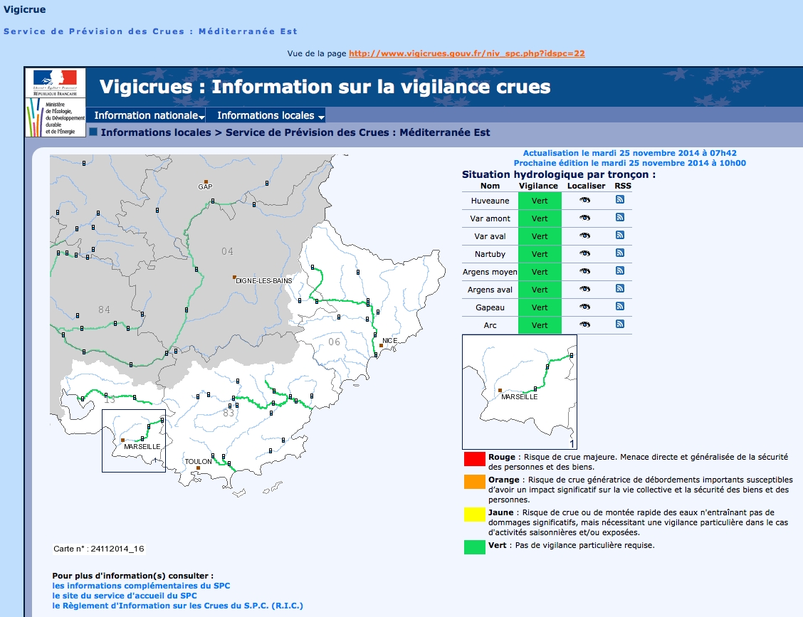
Task: Click the Localiser column header
Action: (x=586, y=186)
